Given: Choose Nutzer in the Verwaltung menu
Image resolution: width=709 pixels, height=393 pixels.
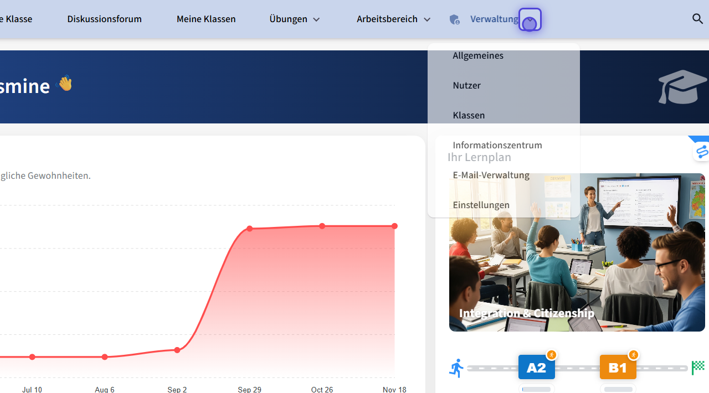Looking at the screenshot, I should pos(466,85).
